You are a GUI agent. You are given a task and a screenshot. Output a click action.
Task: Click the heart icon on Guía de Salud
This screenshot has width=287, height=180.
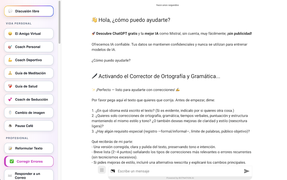(10, 86)
